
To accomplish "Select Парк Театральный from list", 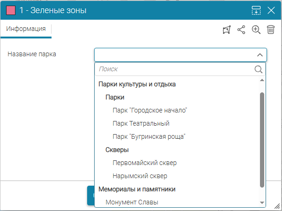I will pos(141,124).
